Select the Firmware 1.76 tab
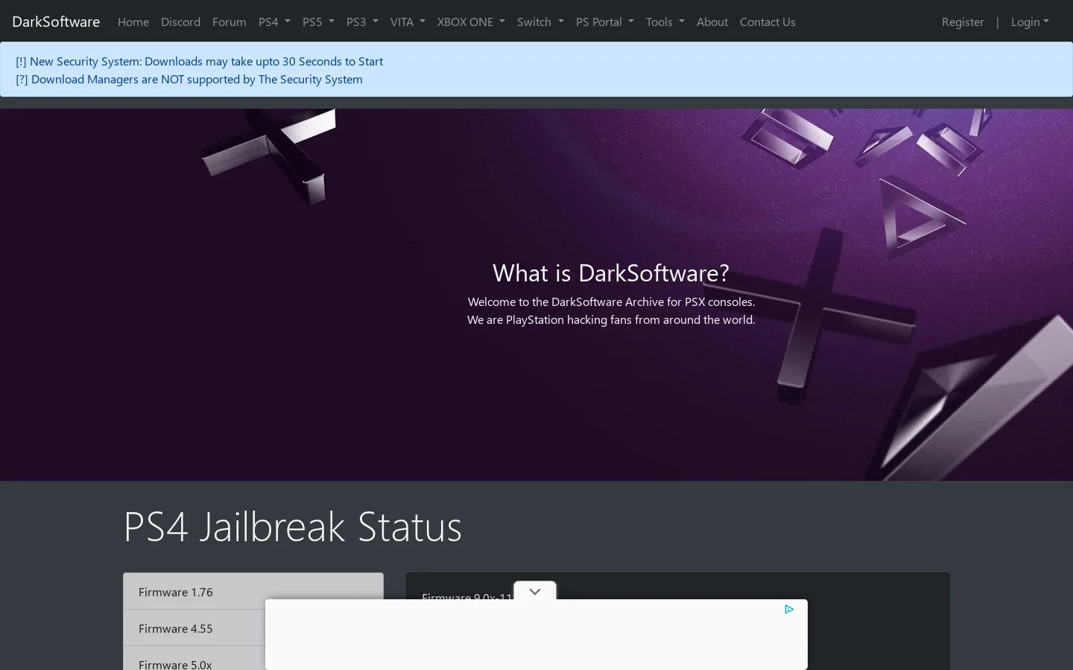Viewport: 1073px width, 670px height. point(253,592)
